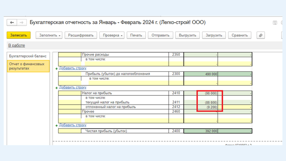The height and width of the screenshot is (161, 286).
Task: Click Добавить строку above Чистая прибыль
Action: coord(73,125)
